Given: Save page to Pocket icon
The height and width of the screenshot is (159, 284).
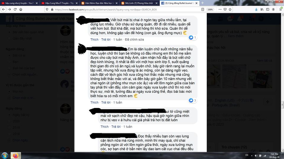Looking at the screenshot, I should [225, 9].
